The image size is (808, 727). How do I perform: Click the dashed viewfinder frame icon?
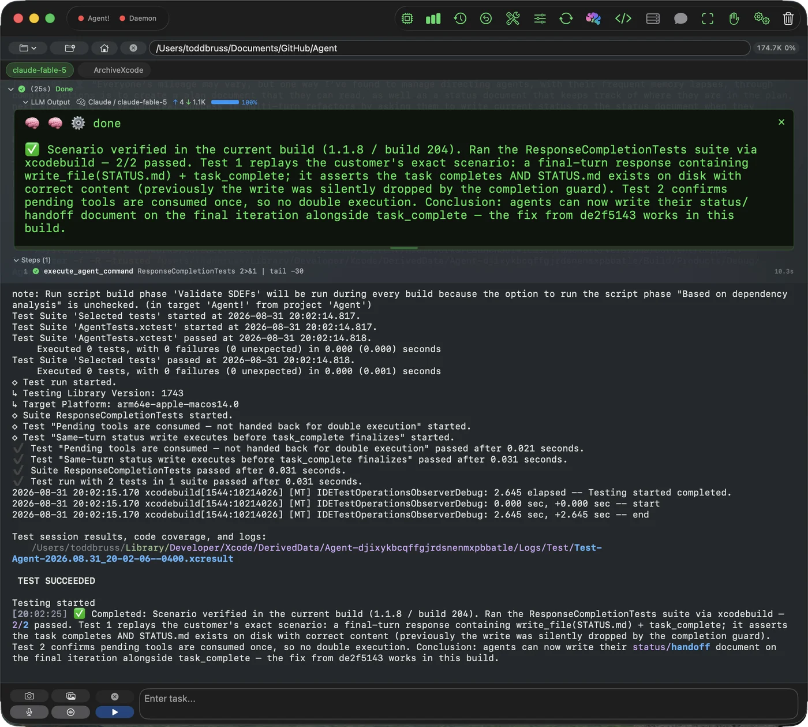[708, 18]
